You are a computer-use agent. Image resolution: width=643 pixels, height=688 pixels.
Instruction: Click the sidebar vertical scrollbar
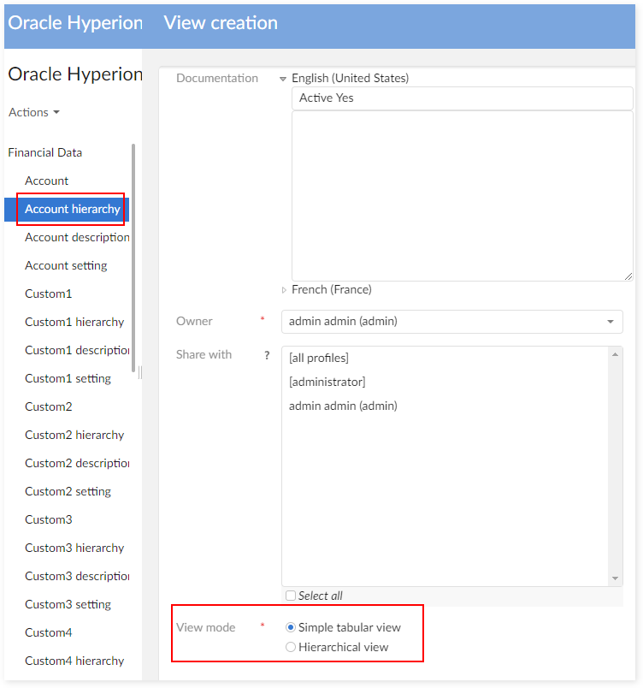pos(133,257)
